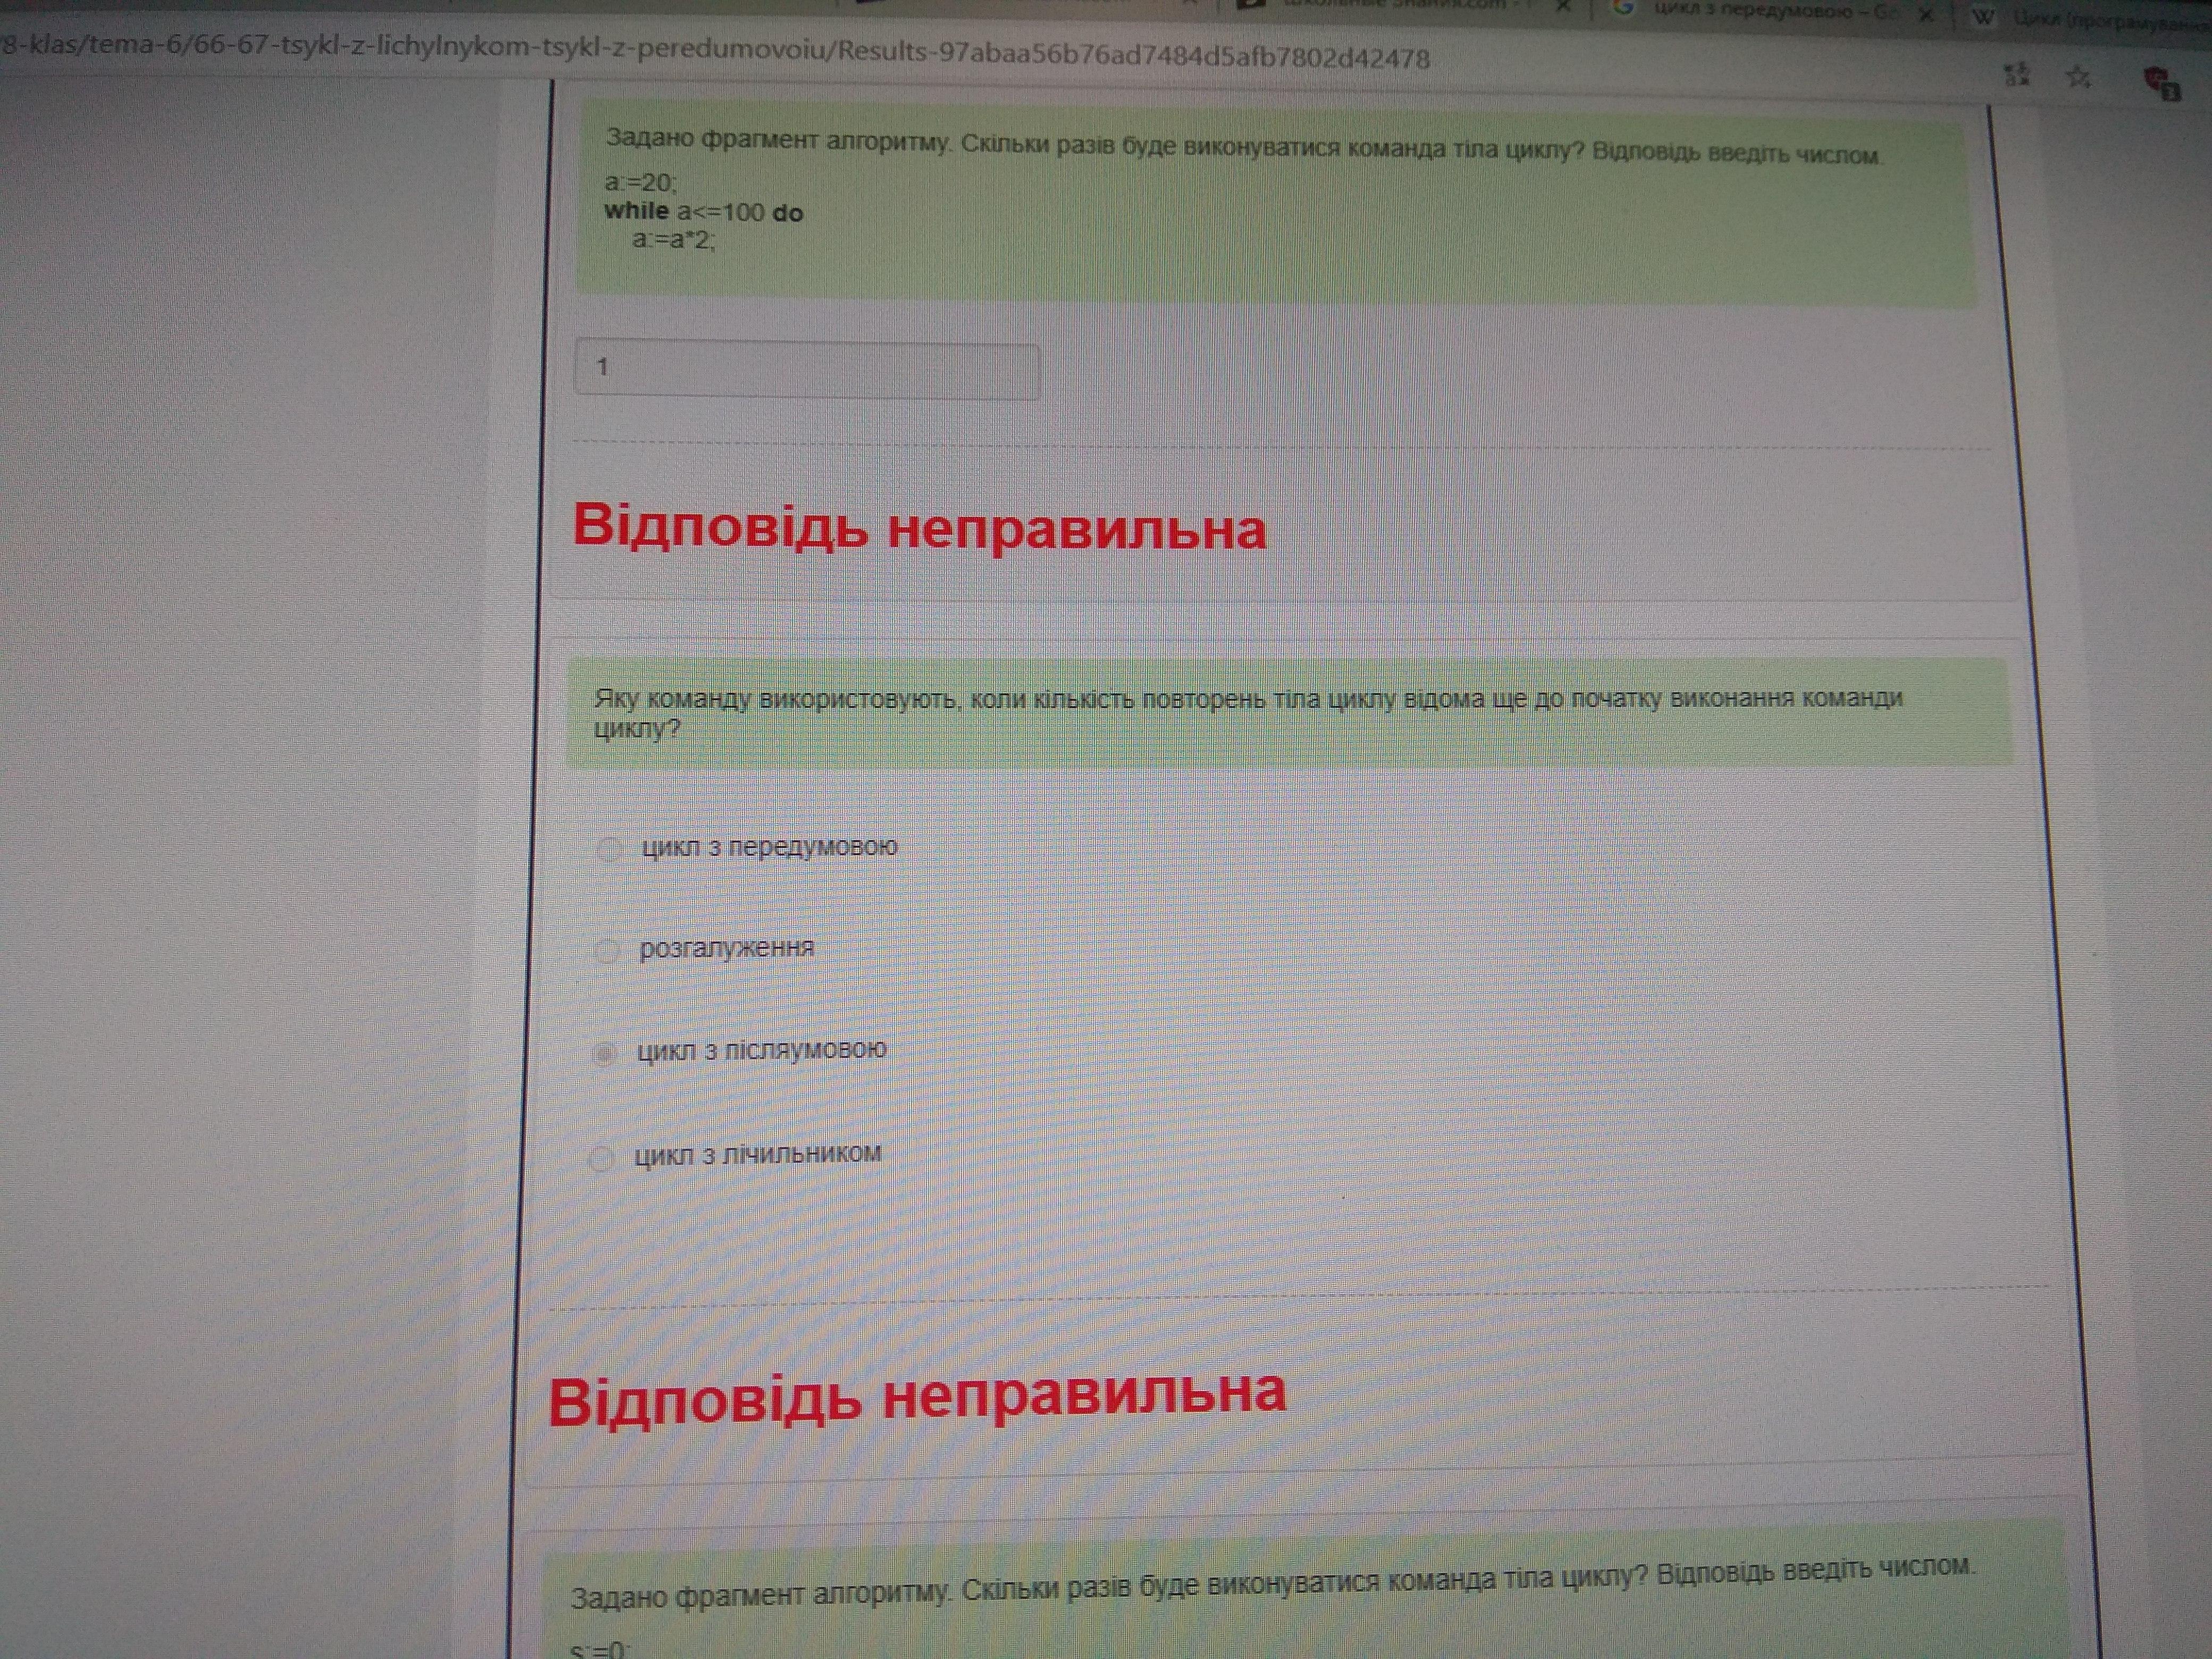The image size is (2212, 1659).
Task: Click the answer input field containing 1
Action: tap(806, 370)
